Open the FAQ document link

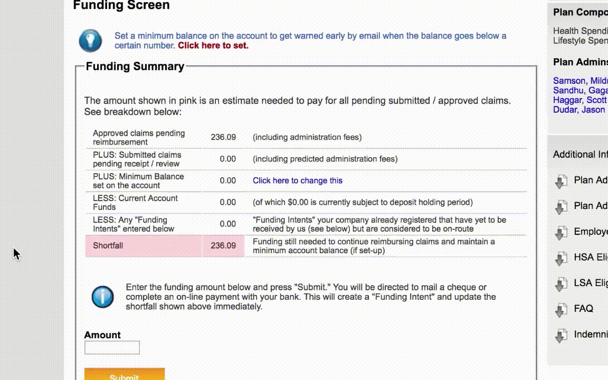(584, 309)
